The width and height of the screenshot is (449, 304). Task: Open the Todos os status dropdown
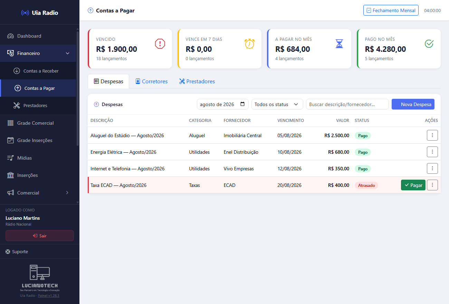pyautogui.click(x=277, y=104)
